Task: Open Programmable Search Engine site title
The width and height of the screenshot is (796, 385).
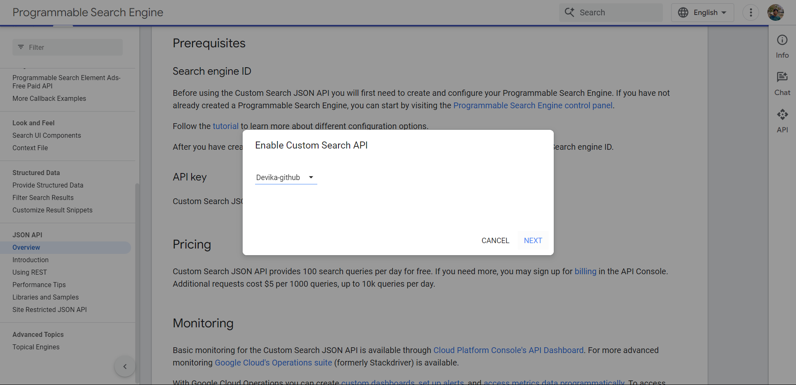Action: point(88,12)
